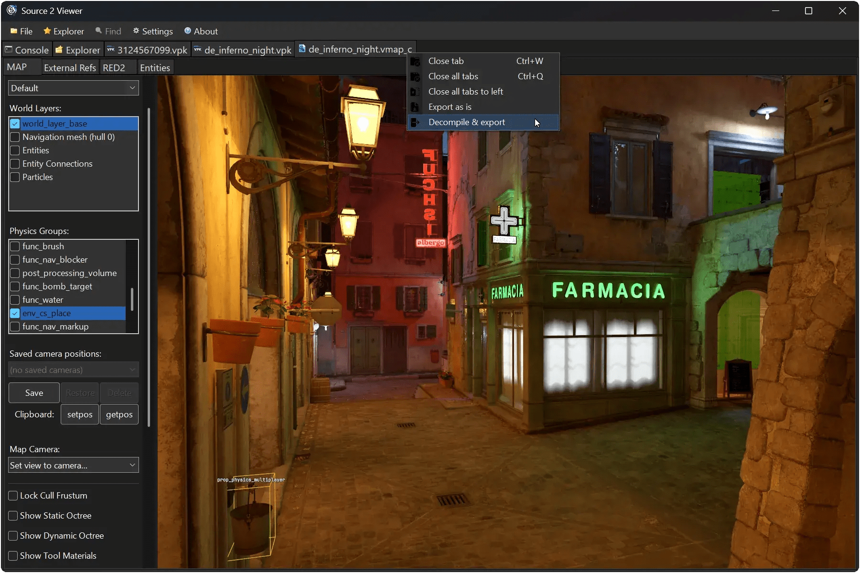
Task: Click the Explorer star icon in menu bar
Action: [47, 31]
